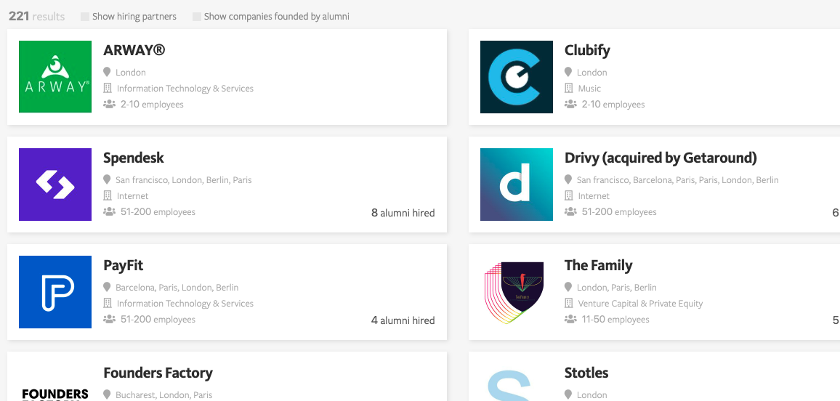840x401 pixels.
Task: Open the PayFit company title
Action: [124, 266]
